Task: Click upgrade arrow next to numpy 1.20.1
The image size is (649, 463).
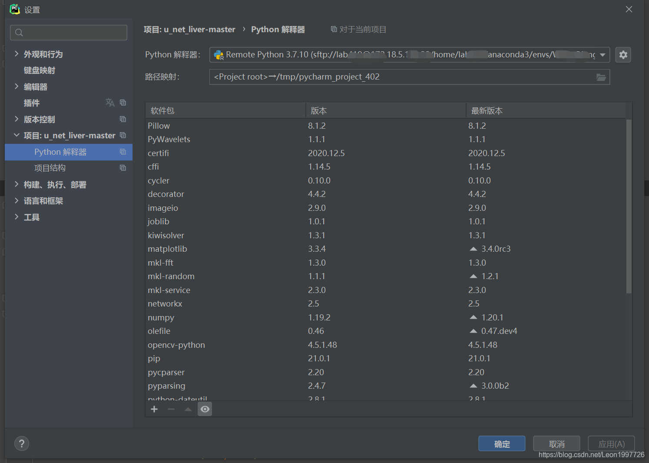Action: coord(474,317)
